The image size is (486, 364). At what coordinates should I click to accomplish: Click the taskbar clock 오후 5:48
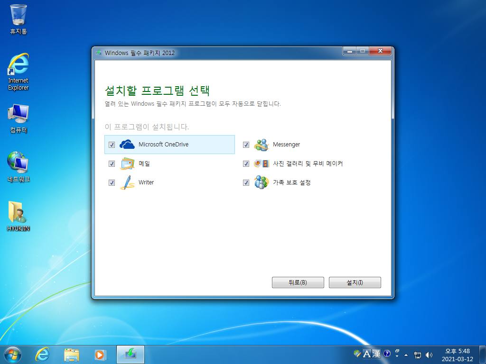click(x=458, y=355)
